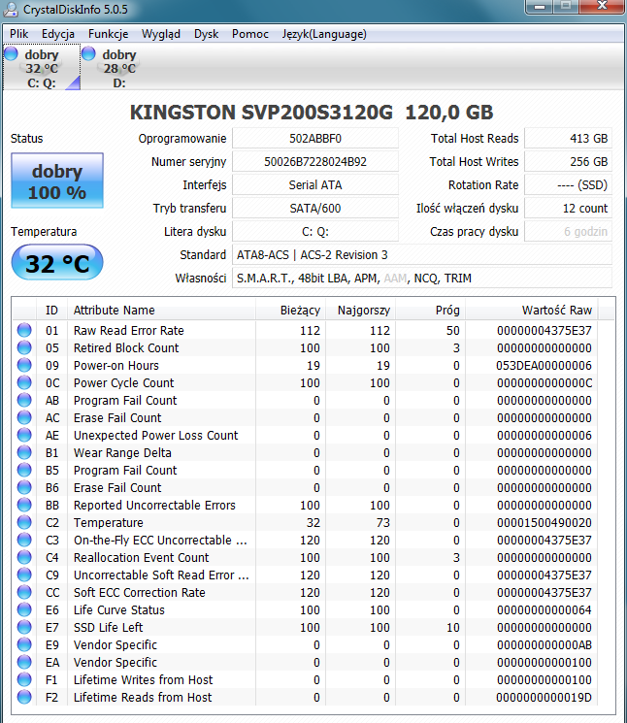
Task: Click the status orb in the AB row
Action: 24,400
